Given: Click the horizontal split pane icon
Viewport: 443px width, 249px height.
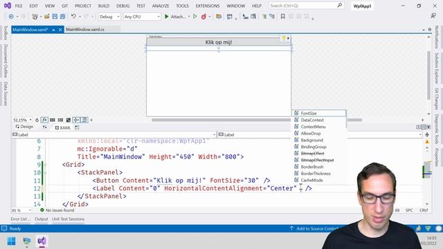Looking at the screenshot, I should coord(423,127).
